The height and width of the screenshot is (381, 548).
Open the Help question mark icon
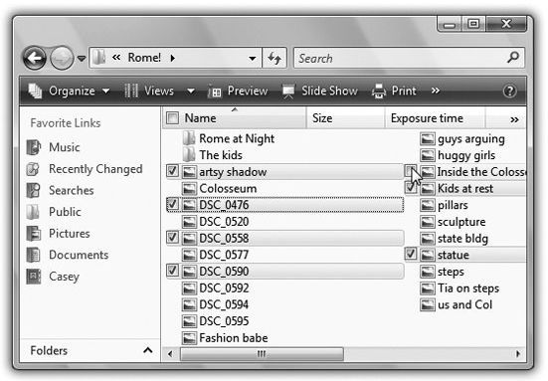[x=509, y=92]
